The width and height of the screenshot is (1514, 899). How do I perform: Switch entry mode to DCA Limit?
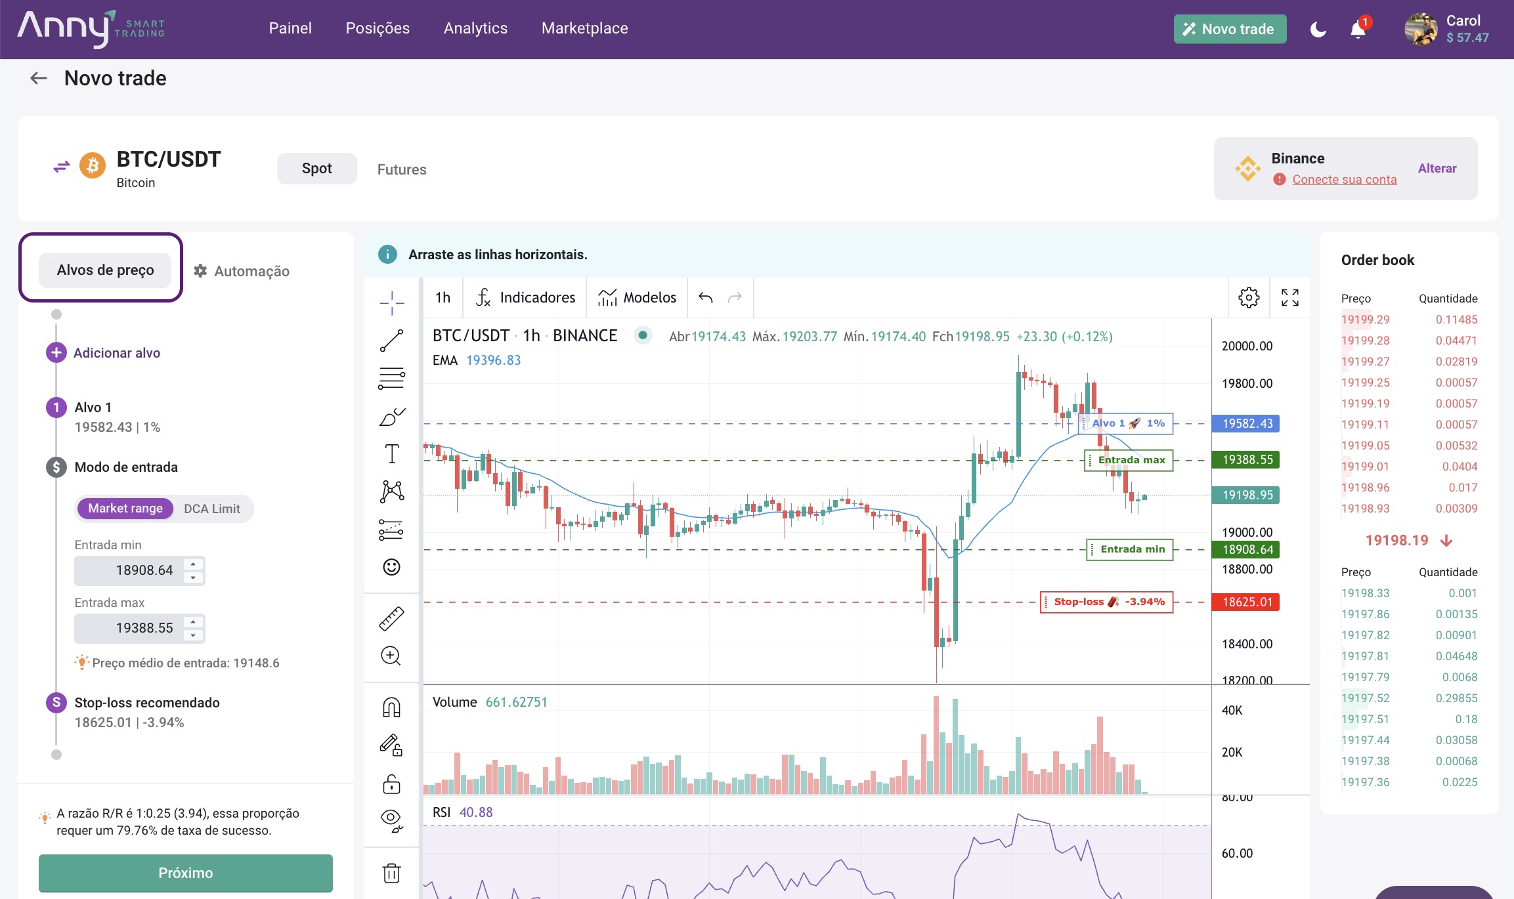pyautogui.click(x=211, y=509)
